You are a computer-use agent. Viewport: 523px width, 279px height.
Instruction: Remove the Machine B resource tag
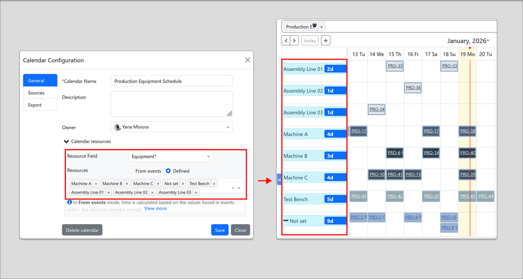pyautogui.click(x=127, y=184)
